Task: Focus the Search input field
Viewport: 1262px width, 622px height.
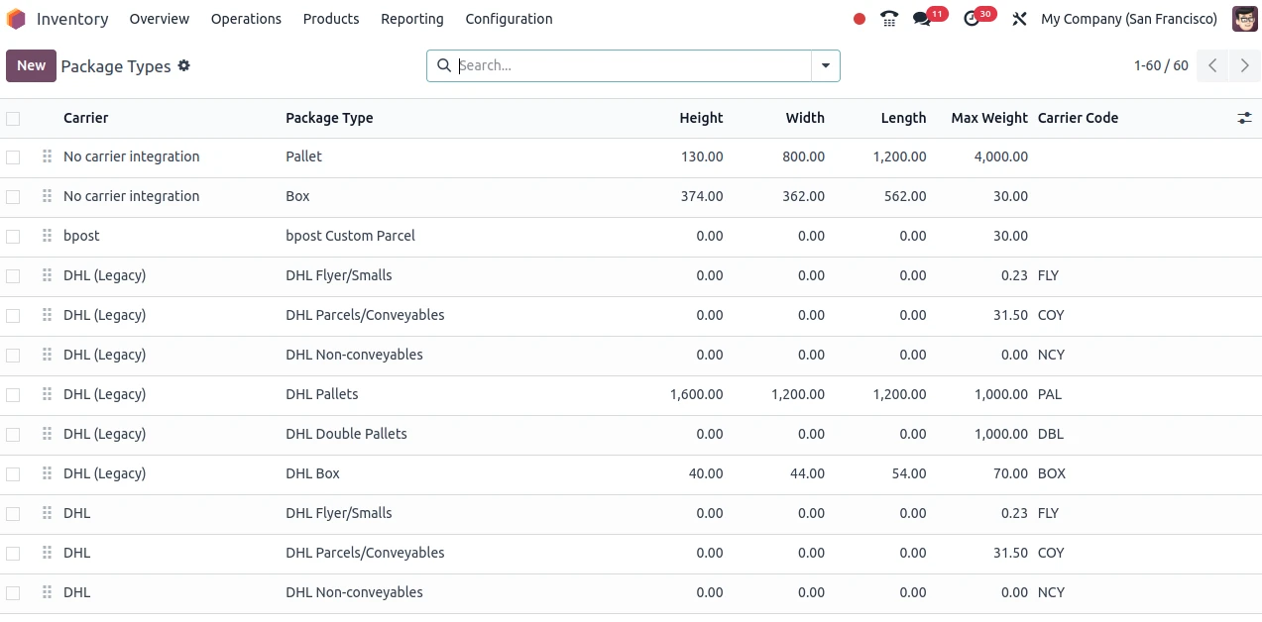Action: (x=631, y=66)
